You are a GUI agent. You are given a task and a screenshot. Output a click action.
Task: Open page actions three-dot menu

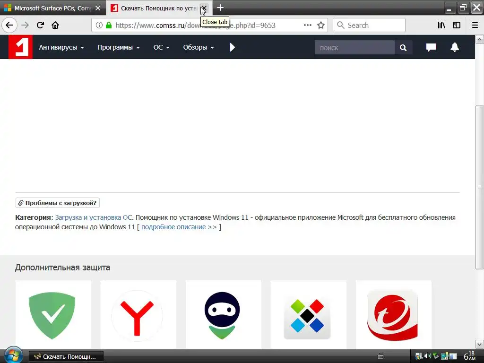(x=307, y=25)
